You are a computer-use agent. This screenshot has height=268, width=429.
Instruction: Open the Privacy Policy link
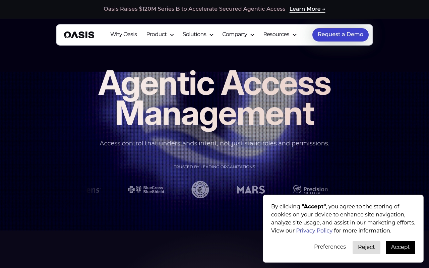tap(314, 230)
